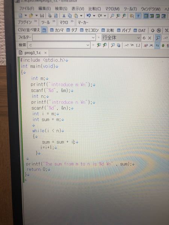
Task: Click the first Find magnifier in main toolbar
Action: point(112,16)
